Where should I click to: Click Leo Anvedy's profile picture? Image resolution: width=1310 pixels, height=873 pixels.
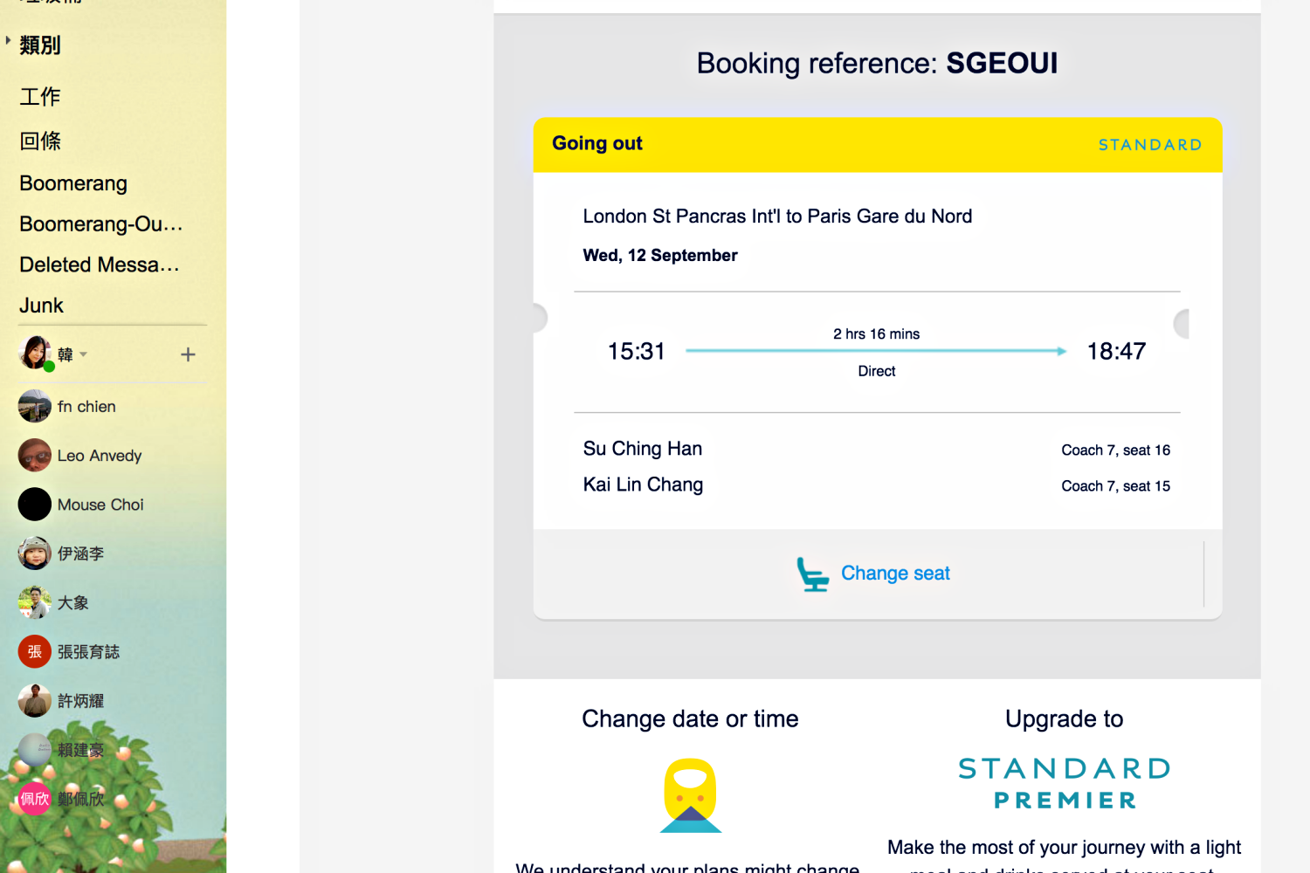pos(35,455)
